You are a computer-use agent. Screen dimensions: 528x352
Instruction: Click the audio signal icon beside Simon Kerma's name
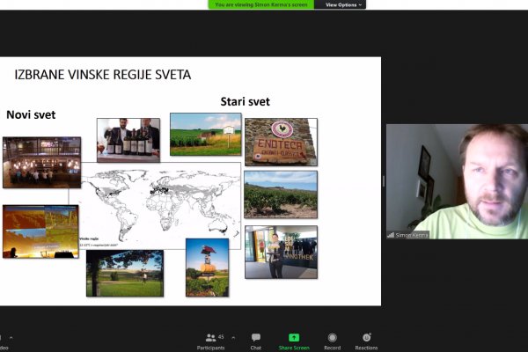tap(391, 235)
